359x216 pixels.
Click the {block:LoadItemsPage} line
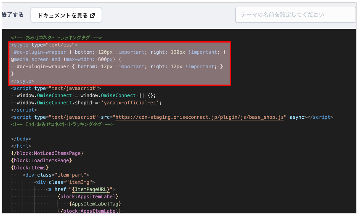[x=41, y=160]
